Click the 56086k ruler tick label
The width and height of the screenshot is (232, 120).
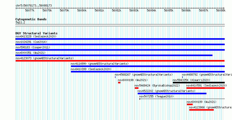point(186,10)
